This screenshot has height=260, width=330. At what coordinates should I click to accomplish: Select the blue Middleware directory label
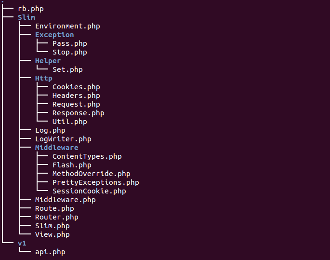pyautogui.click(x=56, y=148)
